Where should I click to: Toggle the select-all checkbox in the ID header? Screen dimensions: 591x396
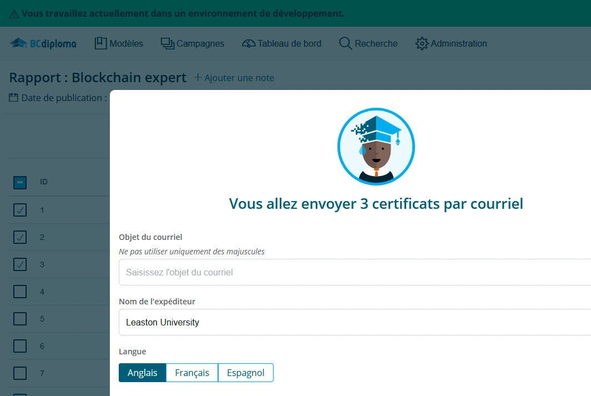click(x=20, y=182)
